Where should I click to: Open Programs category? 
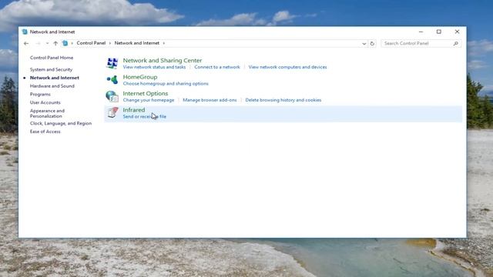point(40,94)
